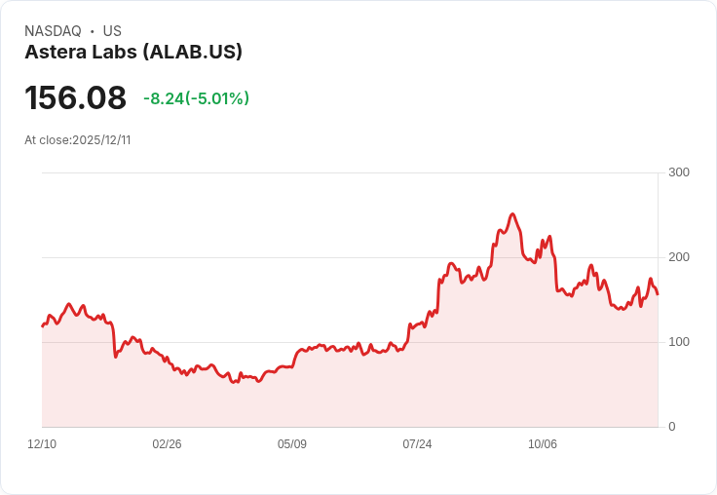Click the highest peak of the price line
This screenshot has width=717, height=495.
pos(512,214)
